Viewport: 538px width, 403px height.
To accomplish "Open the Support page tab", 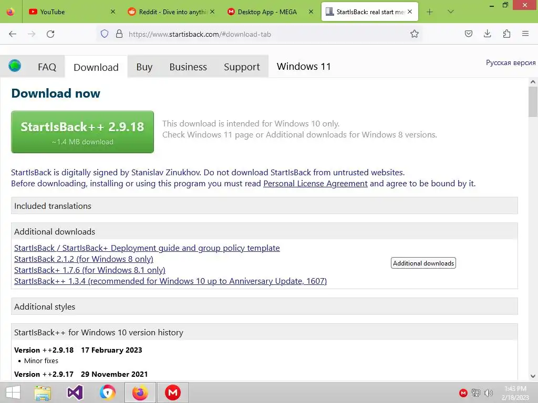I will coord(242,67).
